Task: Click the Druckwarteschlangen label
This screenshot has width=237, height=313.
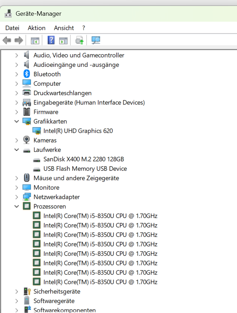Action: click(62, 93)
